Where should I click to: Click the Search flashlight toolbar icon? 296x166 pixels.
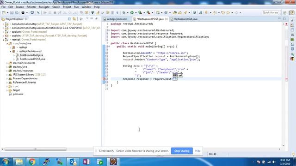point(185,12)
